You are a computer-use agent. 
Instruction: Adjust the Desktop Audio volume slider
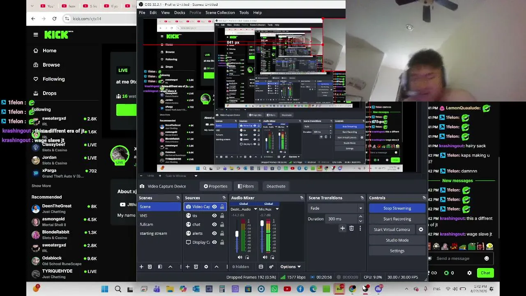[237, 234]
